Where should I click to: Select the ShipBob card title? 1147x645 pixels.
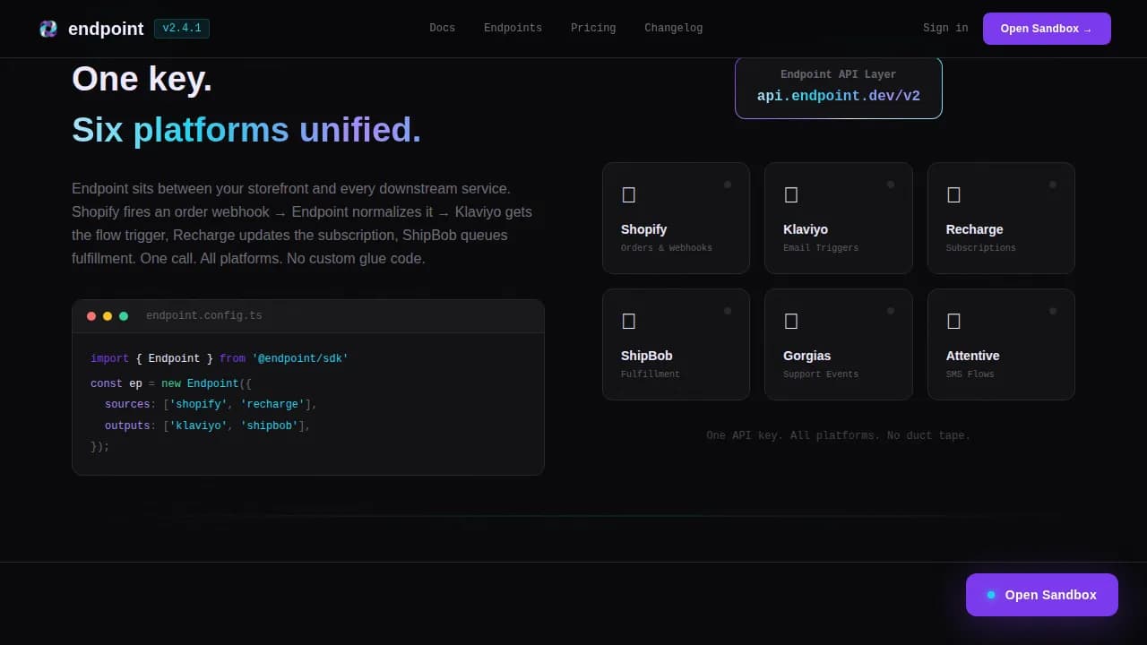click(646, 356)
